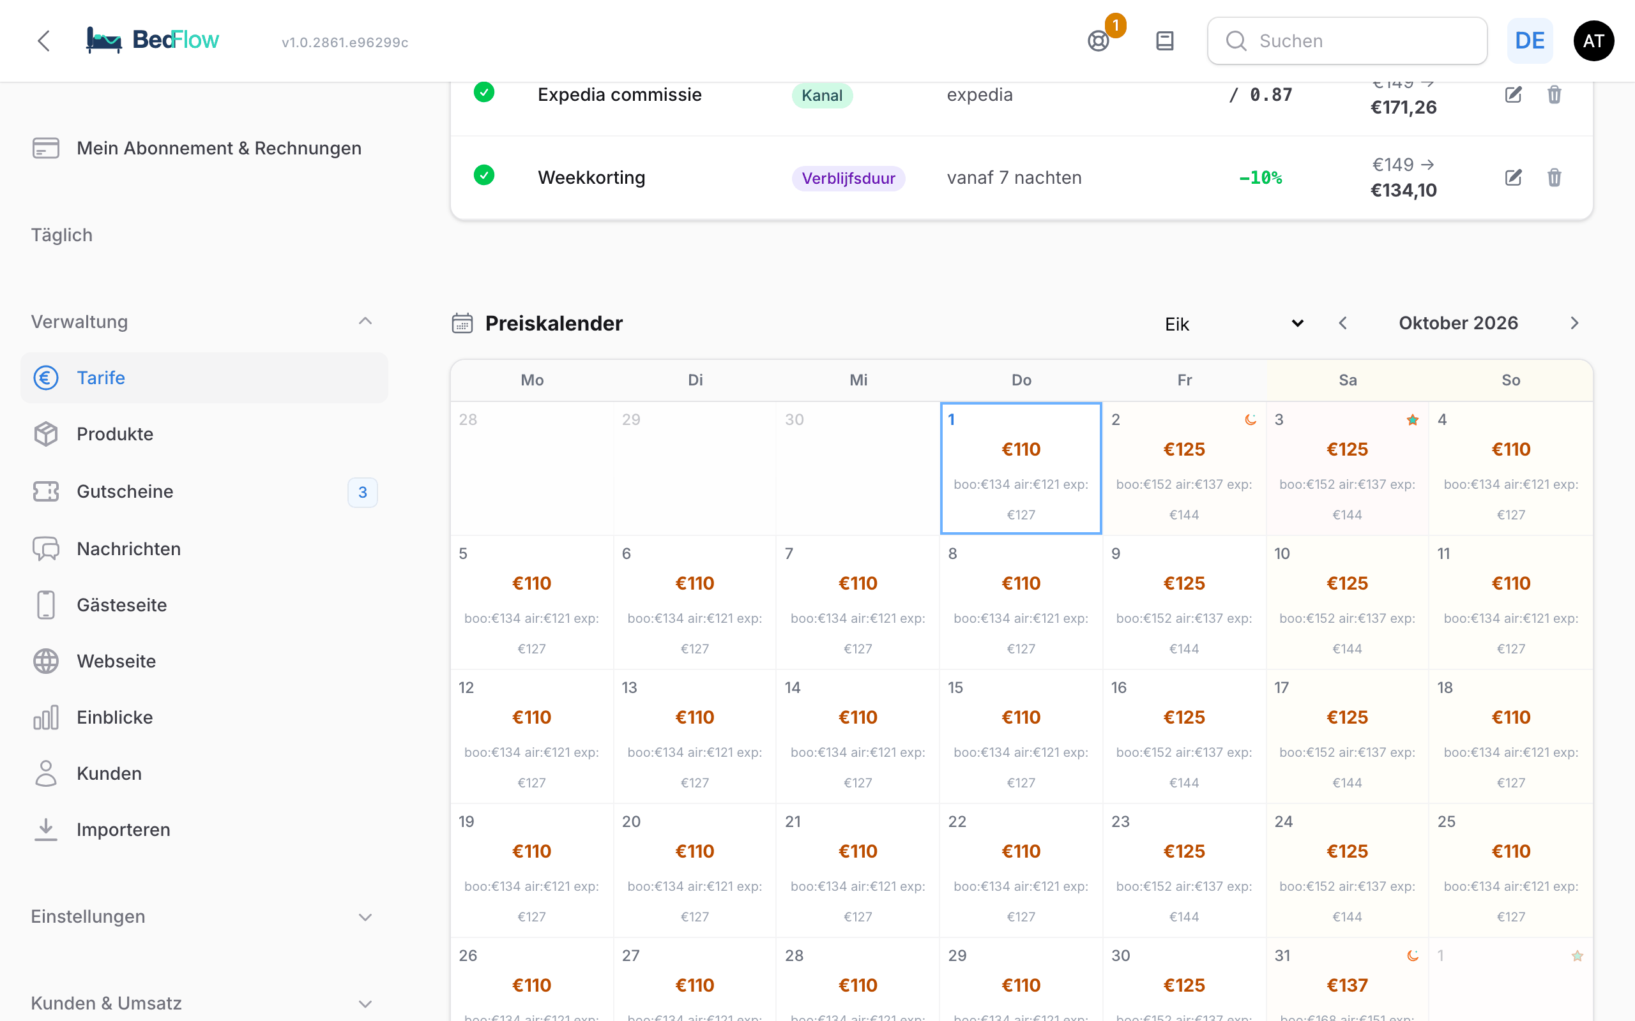The image size is (1635, 1021).
Task: Edit the Expedia commissie rule
Action: (1514, 94)
